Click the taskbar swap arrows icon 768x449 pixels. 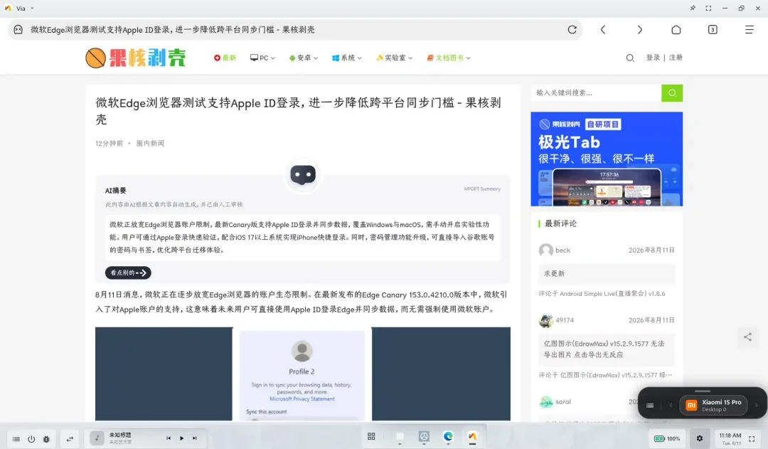tap(70, 439)
